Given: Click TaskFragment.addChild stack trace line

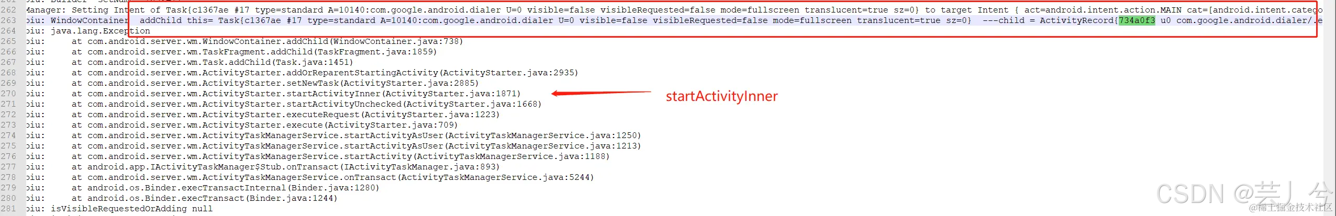Looking at the screenshot, I should pyautogui.click(x=254, y=52).
